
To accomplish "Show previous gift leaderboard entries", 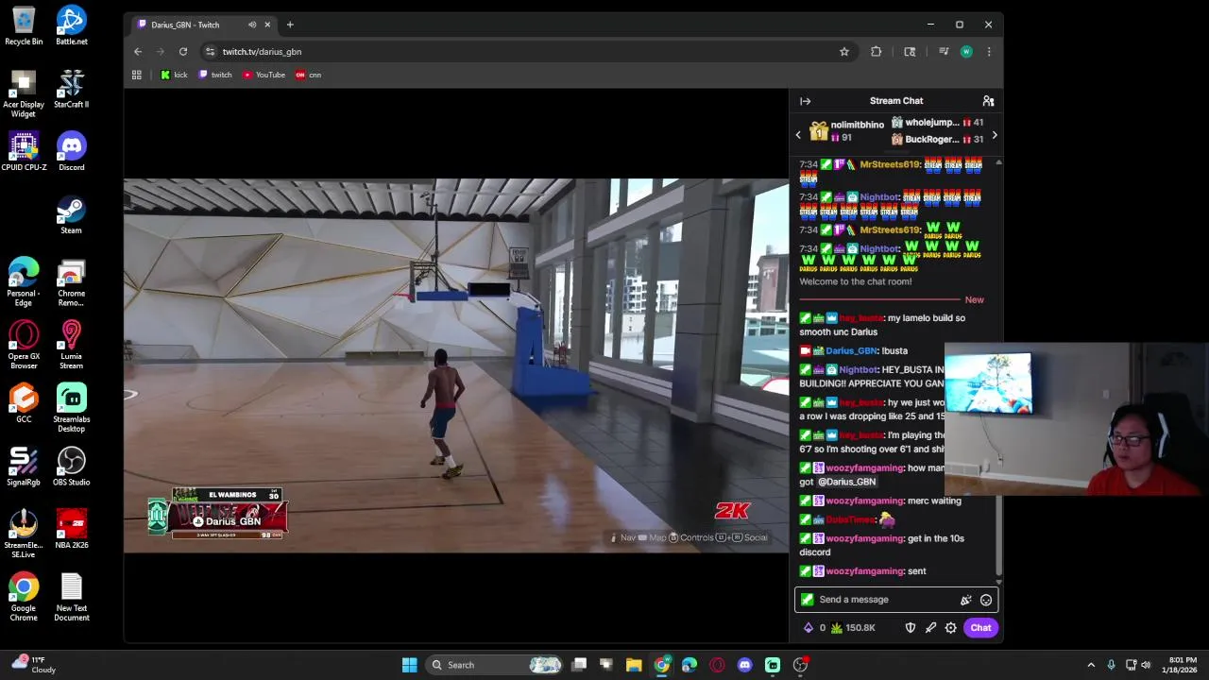I will pos(798,135).
